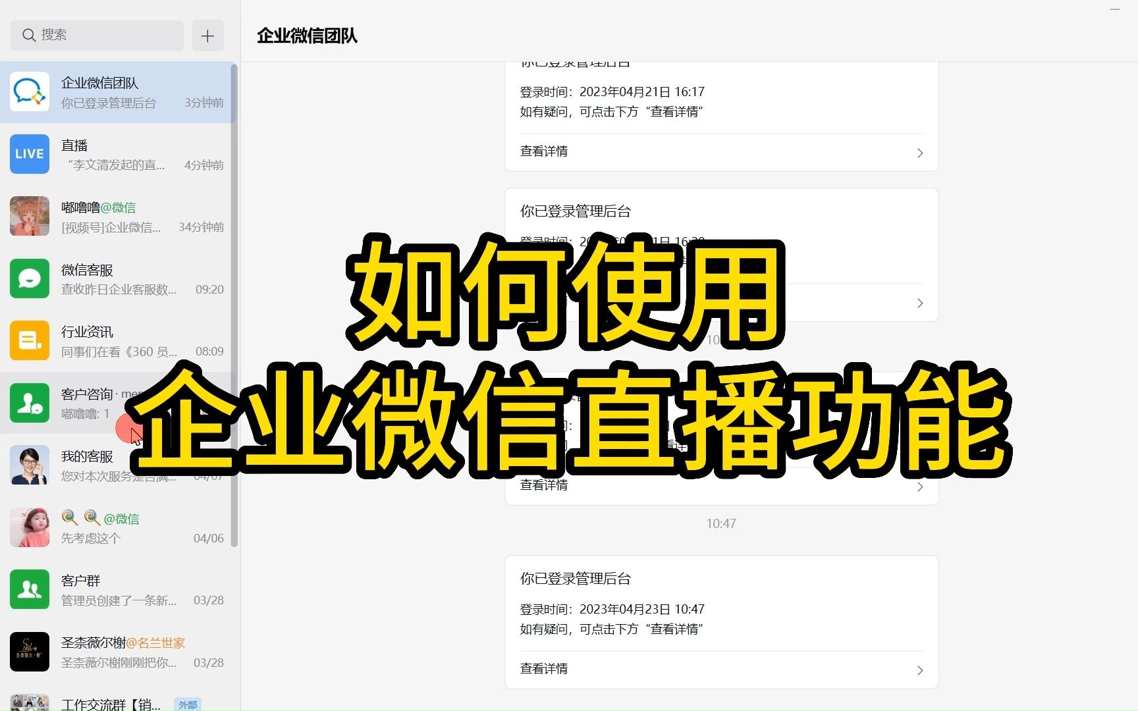Expand chevron on the 10:47 login card
Image resolution: width=1138 pixels, height=711 pixels.
(920, 671)
